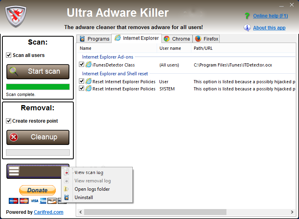Screen dimensions: 299x219
Task: Switch to the Programs tab
Action: point(94,39)
